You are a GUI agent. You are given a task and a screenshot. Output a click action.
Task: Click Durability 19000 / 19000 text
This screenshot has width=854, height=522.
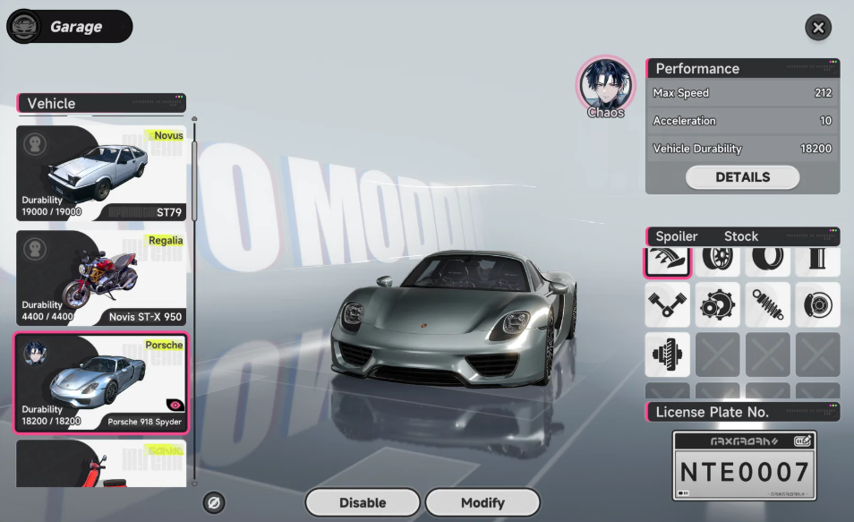pyautogui.click(x=51, y=206)
